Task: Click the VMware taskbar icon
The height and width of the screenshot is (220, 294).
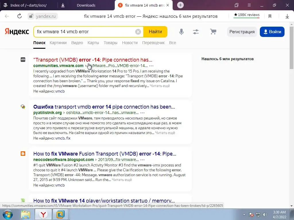Action: (x=60, y=214)
